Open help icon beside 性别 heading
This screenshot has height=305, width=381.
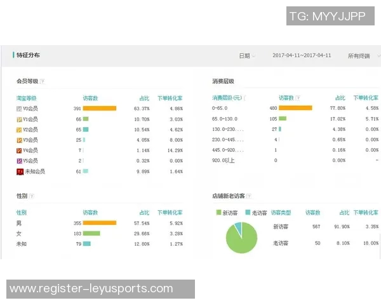pos(32,196)
